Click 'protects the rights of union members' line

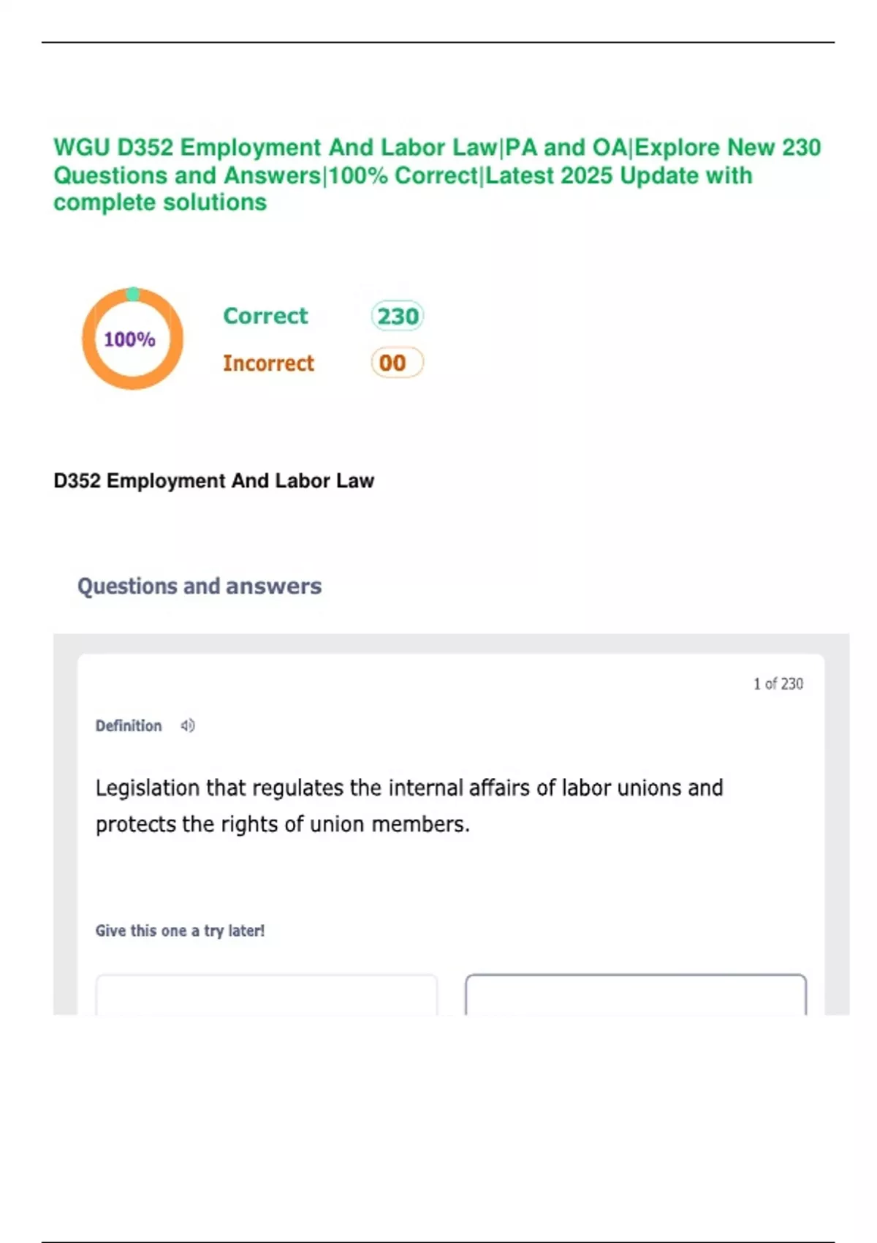point(282,825)
